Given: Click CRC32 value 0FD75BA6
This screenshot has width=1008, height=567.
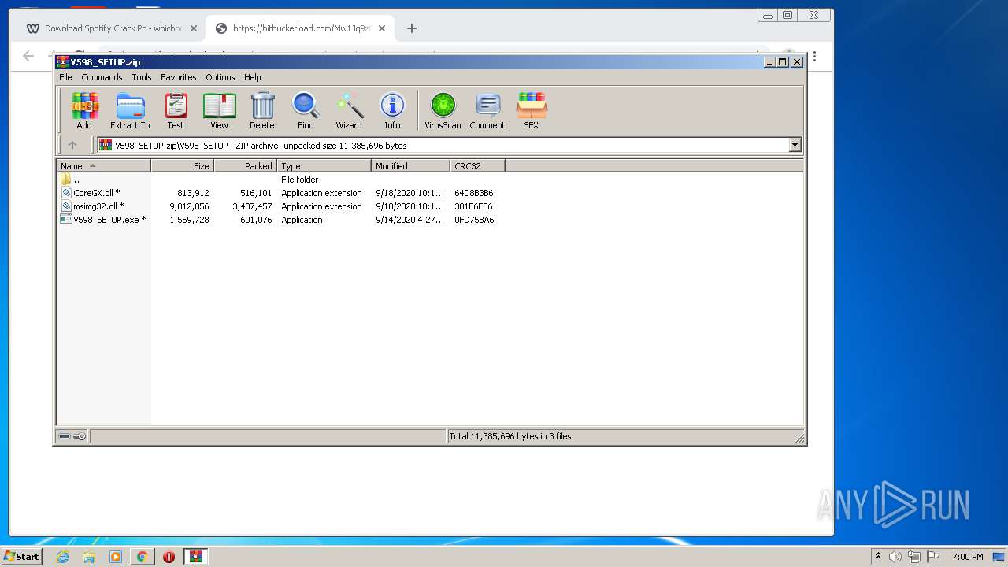Looking at the screenshot, I should (x=474, y=220).
